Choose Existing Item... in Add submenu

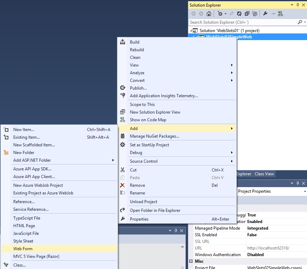59,137
